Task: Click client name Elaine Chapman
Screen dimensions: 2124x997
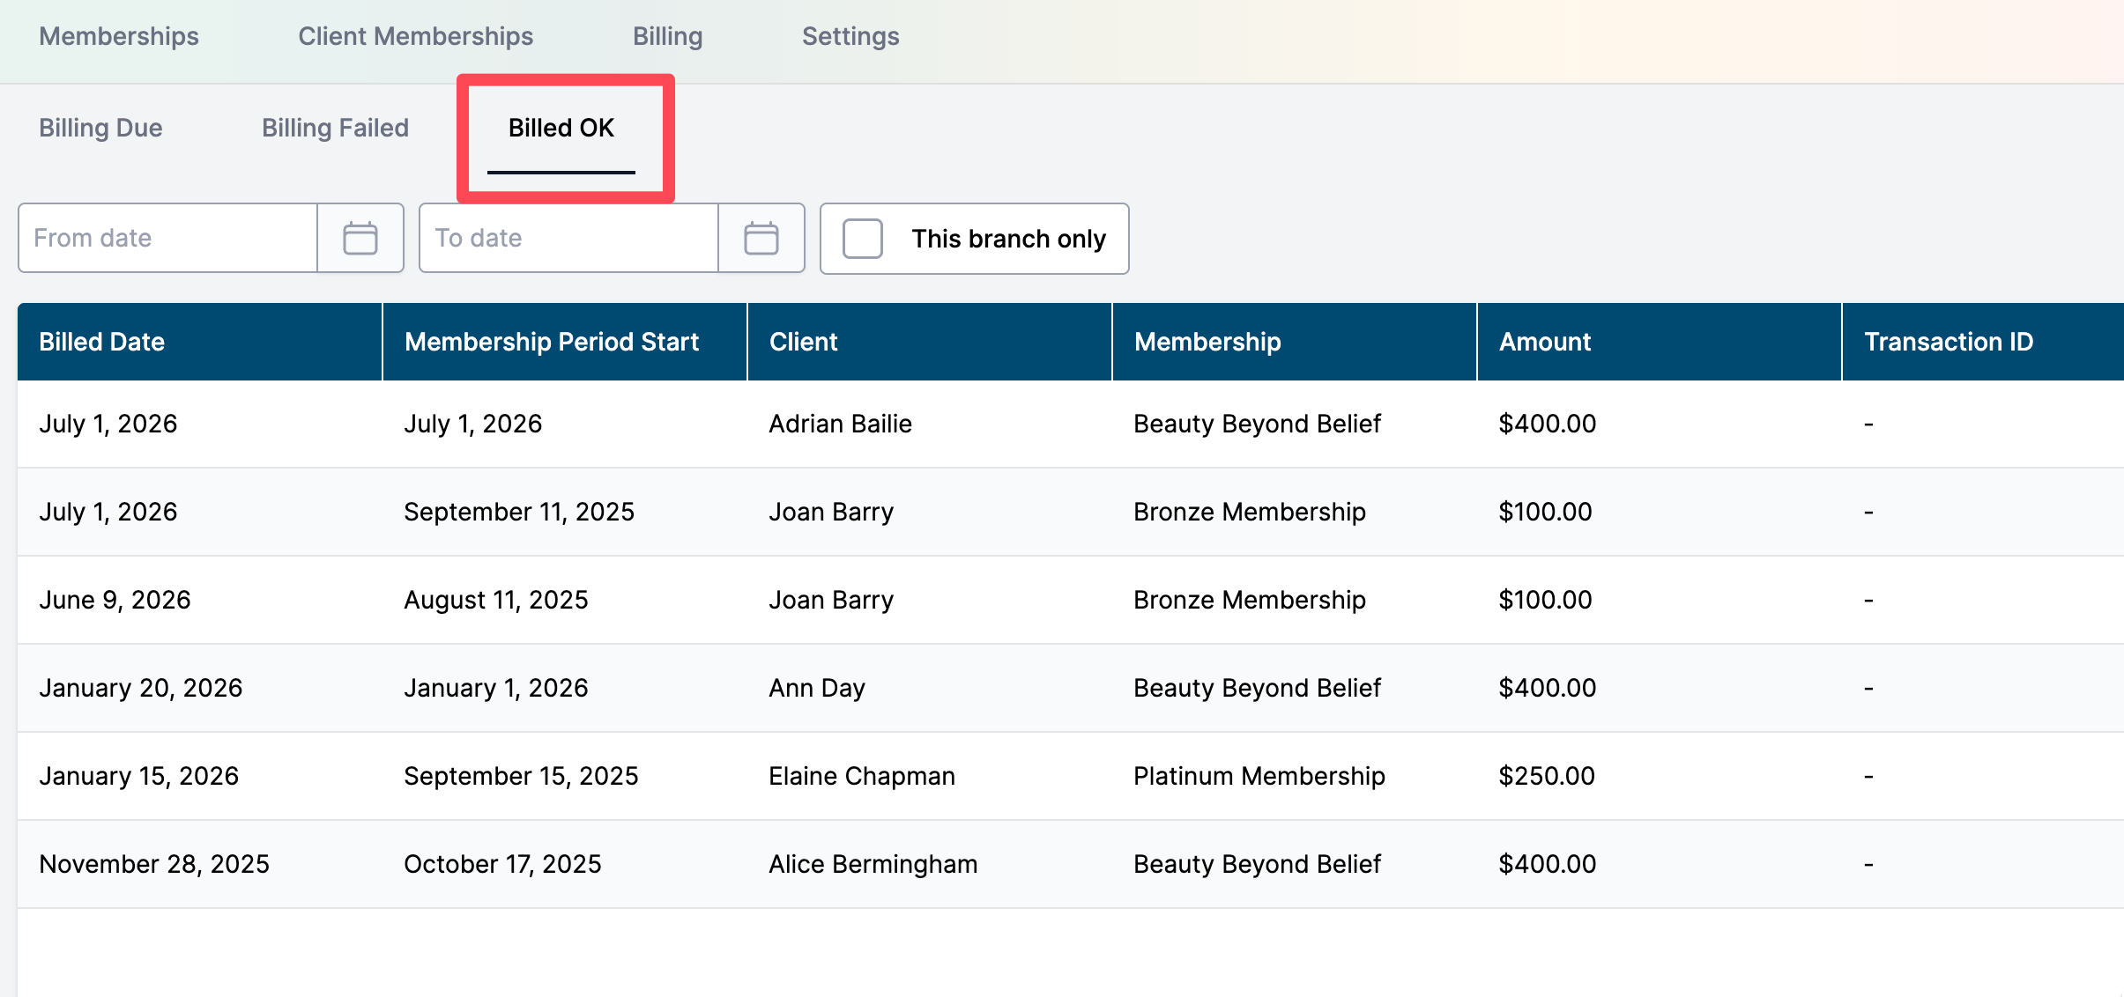Action: pos(862,776)
